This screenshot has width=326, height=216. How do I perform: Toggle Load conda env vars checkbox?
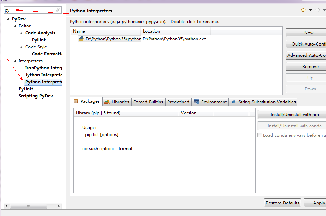pos(260,135)
